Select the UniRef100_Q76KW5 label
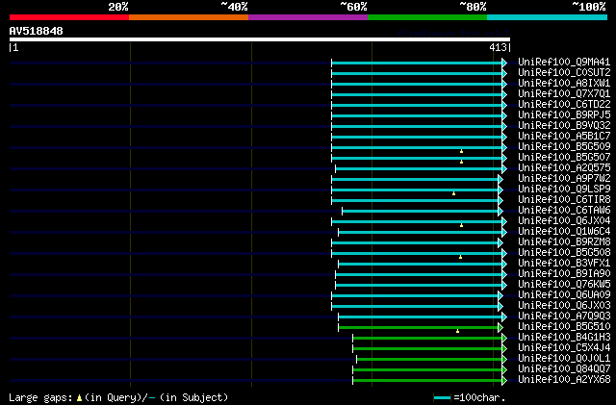 tap(564, 285)
